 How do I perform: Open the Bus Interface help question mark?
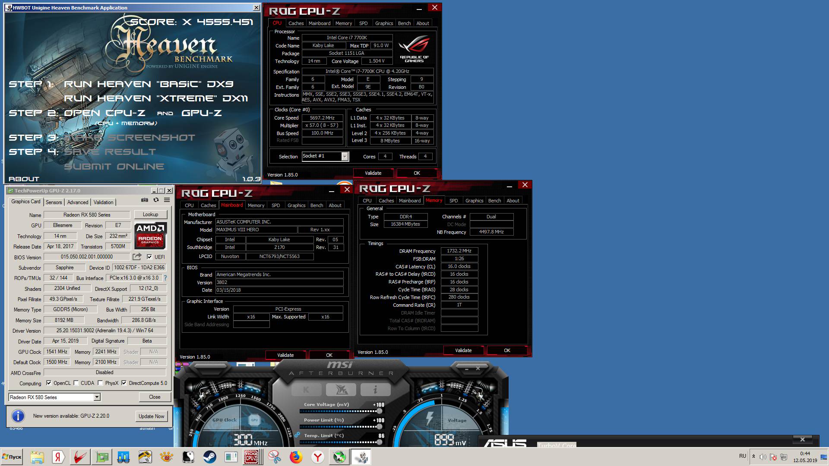165,278
